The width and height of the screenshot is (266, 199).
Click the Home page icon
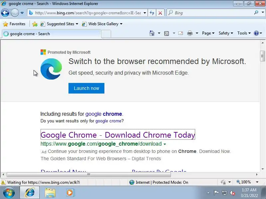click(152, 33)
